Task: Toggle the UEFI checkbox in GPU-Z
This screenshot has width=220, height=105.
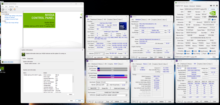Action: pos(212,20)
